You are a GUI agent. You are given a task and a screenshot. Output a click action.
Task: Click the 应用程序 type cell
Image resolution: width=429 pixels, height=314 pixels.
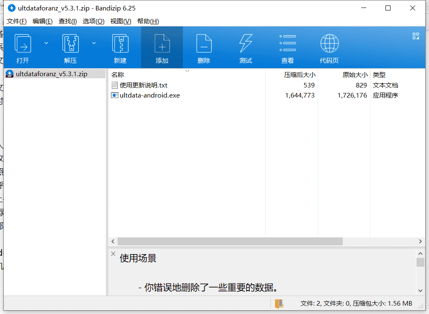(385, 95)
